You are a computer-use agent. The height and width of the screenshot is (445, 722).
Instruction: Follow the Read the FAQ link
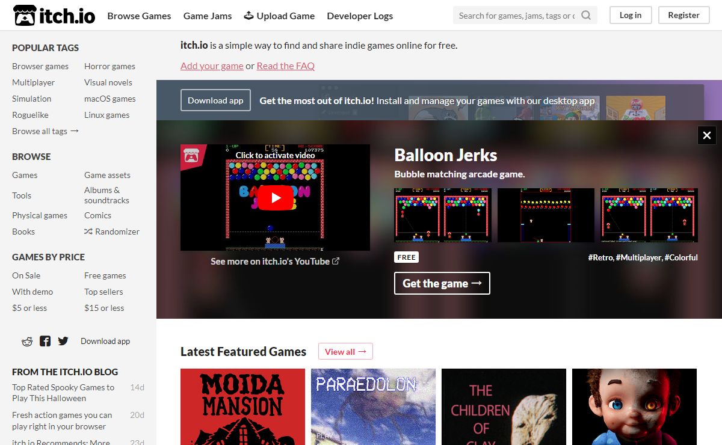[285, 66]
